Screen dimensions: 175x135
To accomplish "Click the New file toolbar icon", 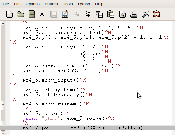I will [10, 14].
